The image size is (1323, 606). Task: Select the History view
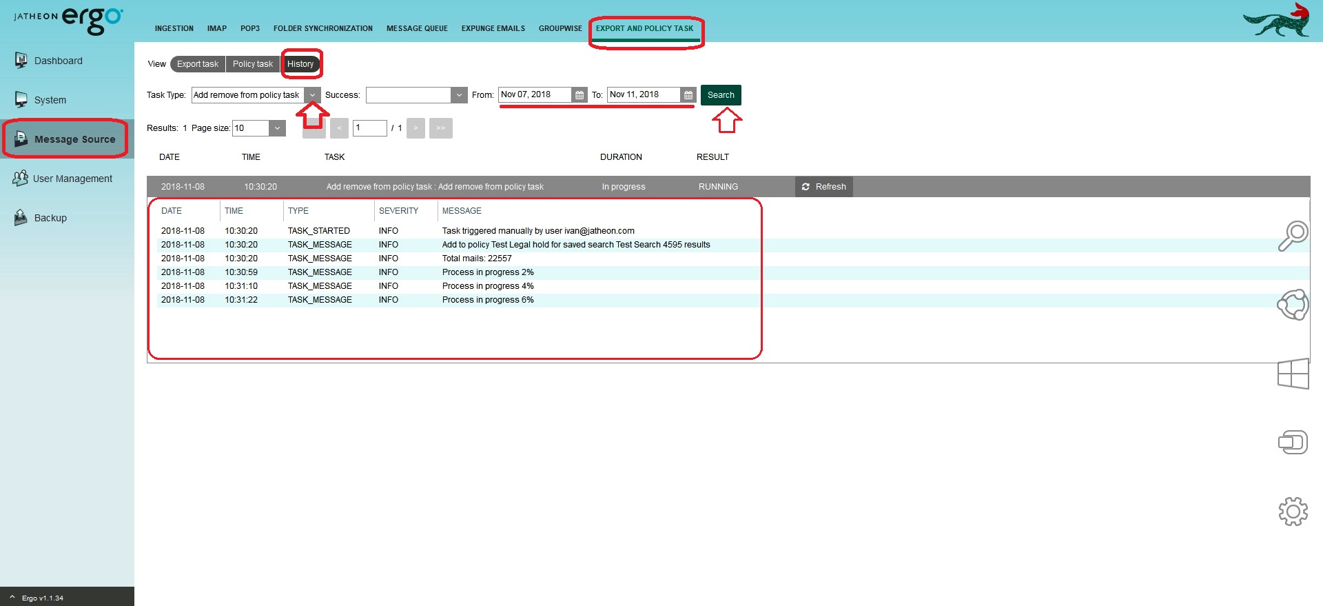coord(300,64)
